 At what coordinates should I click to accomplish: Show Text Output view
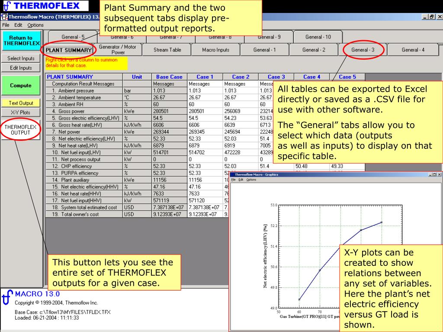[x=21, y=103]
